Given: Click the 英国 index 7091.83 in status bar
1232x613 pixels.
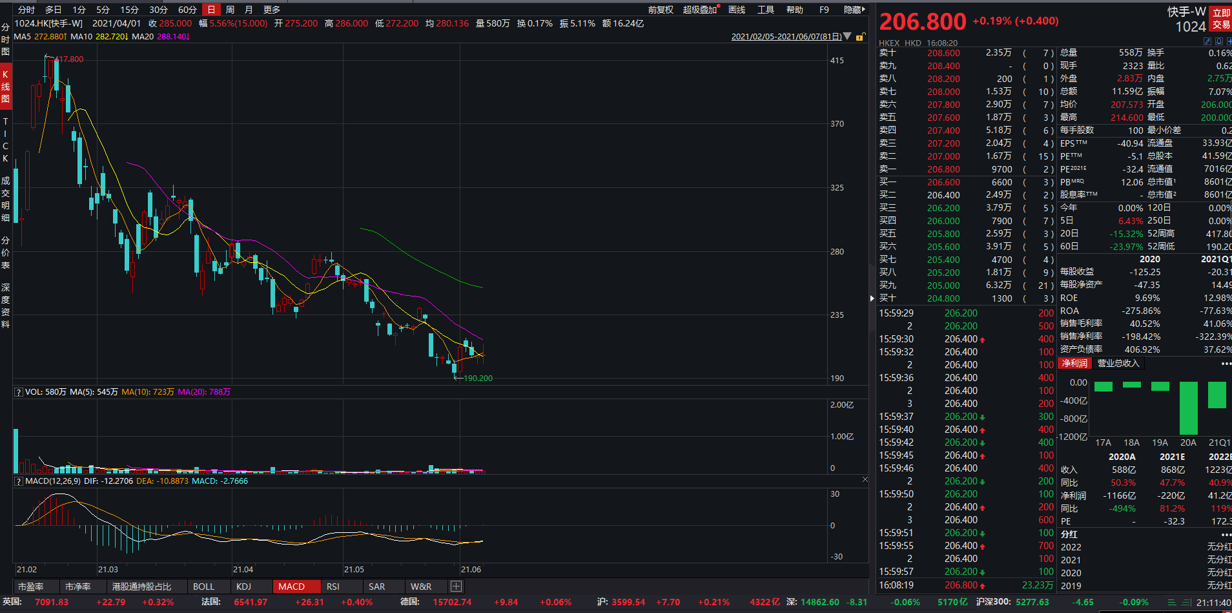Looking at the screenshot, I should [52, 602].
